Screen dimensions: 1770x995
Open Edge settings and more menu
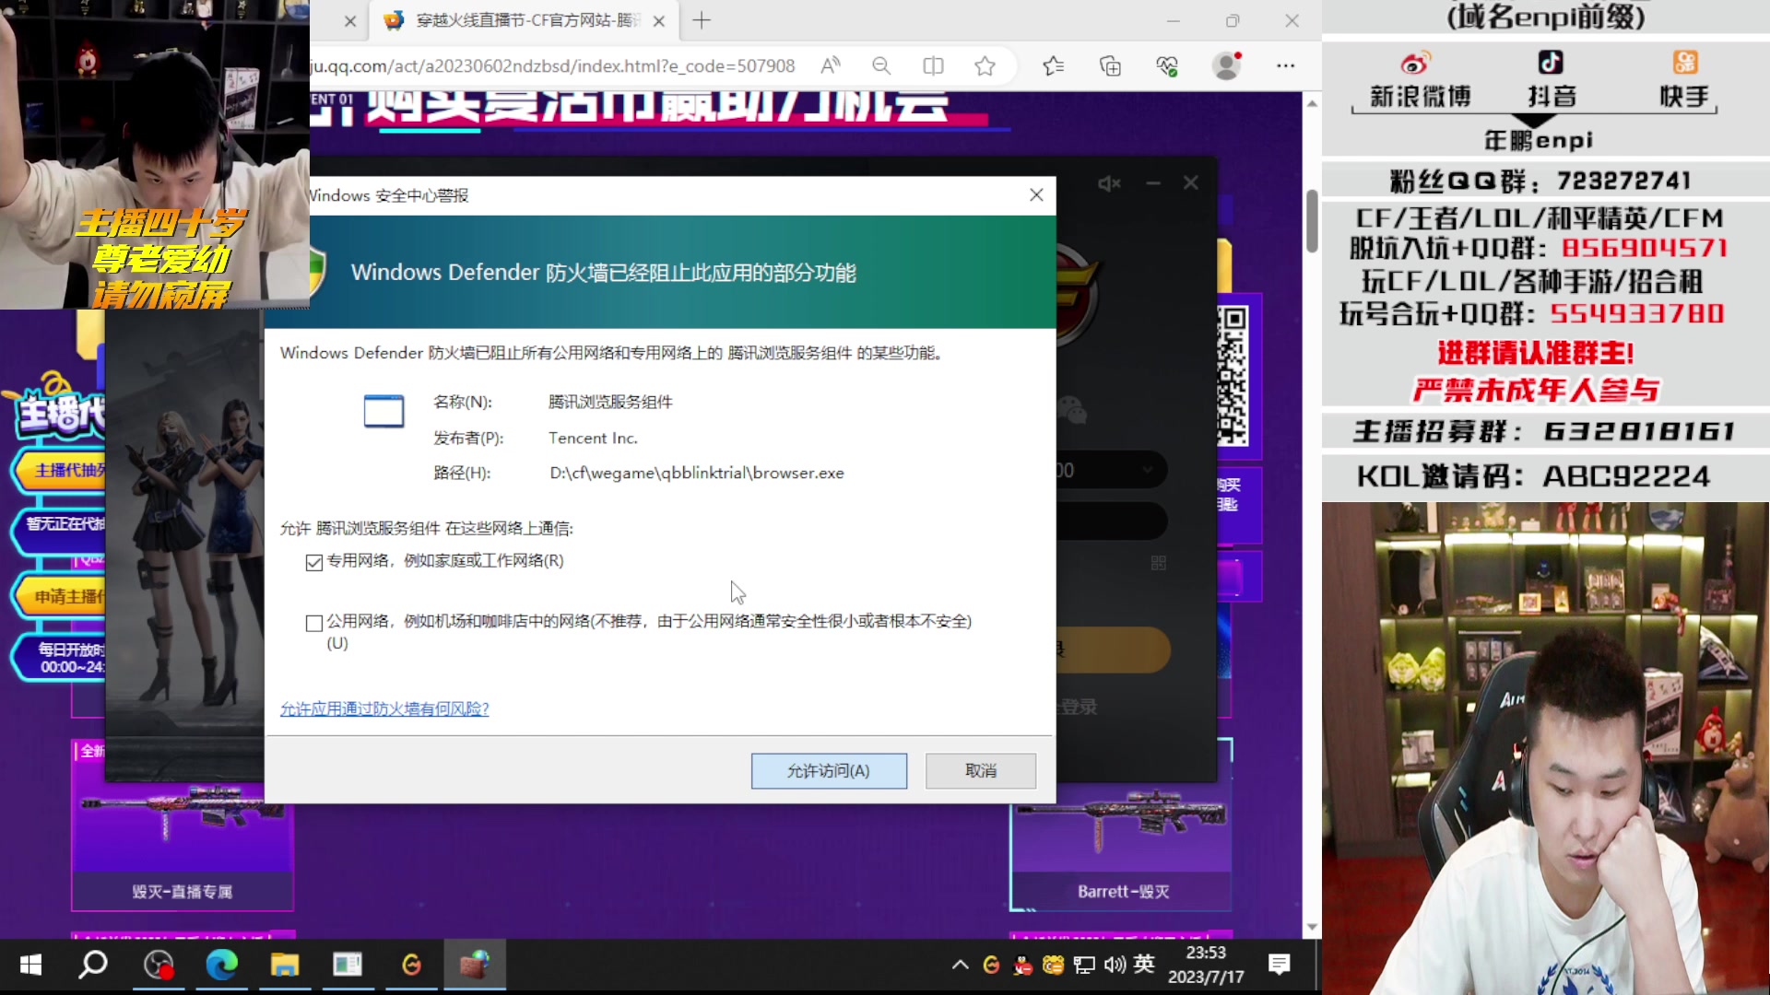point(1286,65)
